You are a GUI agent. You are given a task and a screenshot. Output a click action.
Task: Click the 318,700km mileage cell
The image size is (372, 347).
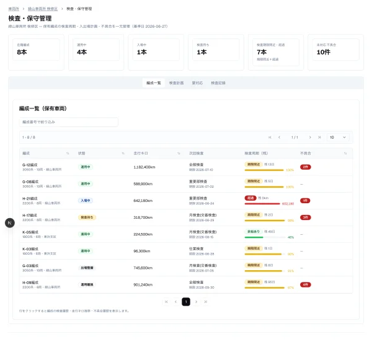(x=143, y=217)
